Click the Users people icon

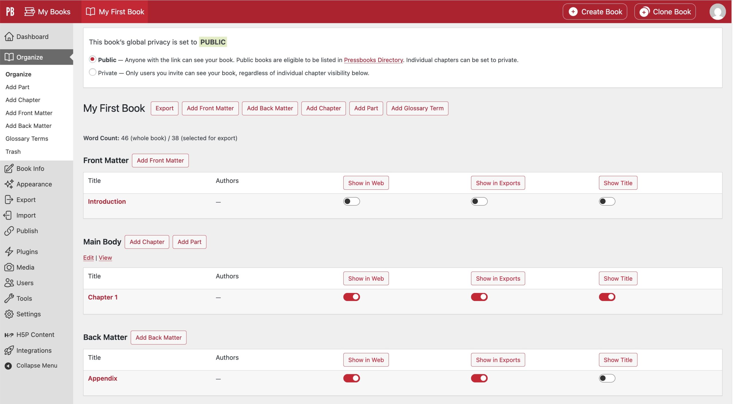click(9, 283)
